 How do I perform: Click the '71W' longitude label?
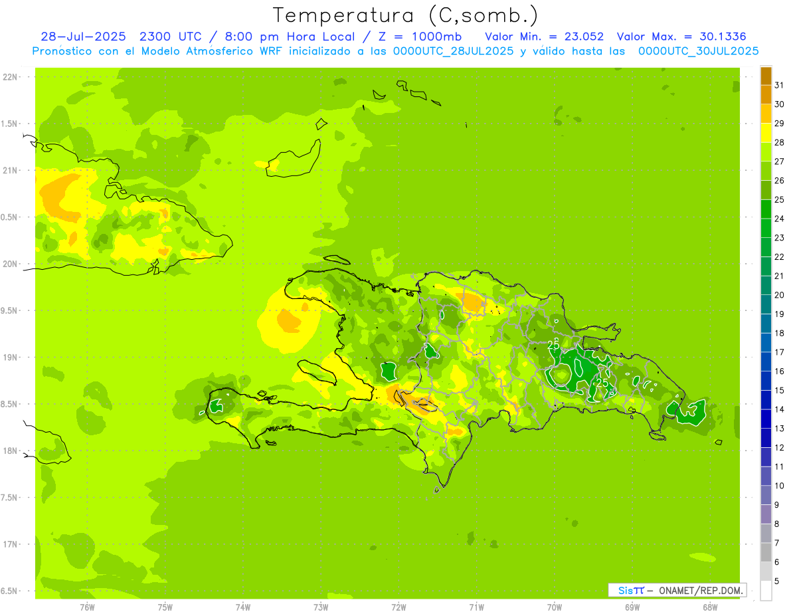[476, 607]
